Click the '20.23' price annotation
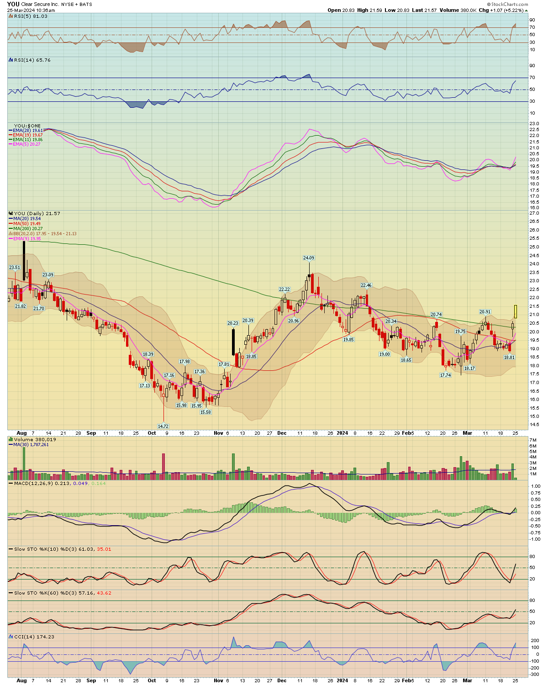 233,323
